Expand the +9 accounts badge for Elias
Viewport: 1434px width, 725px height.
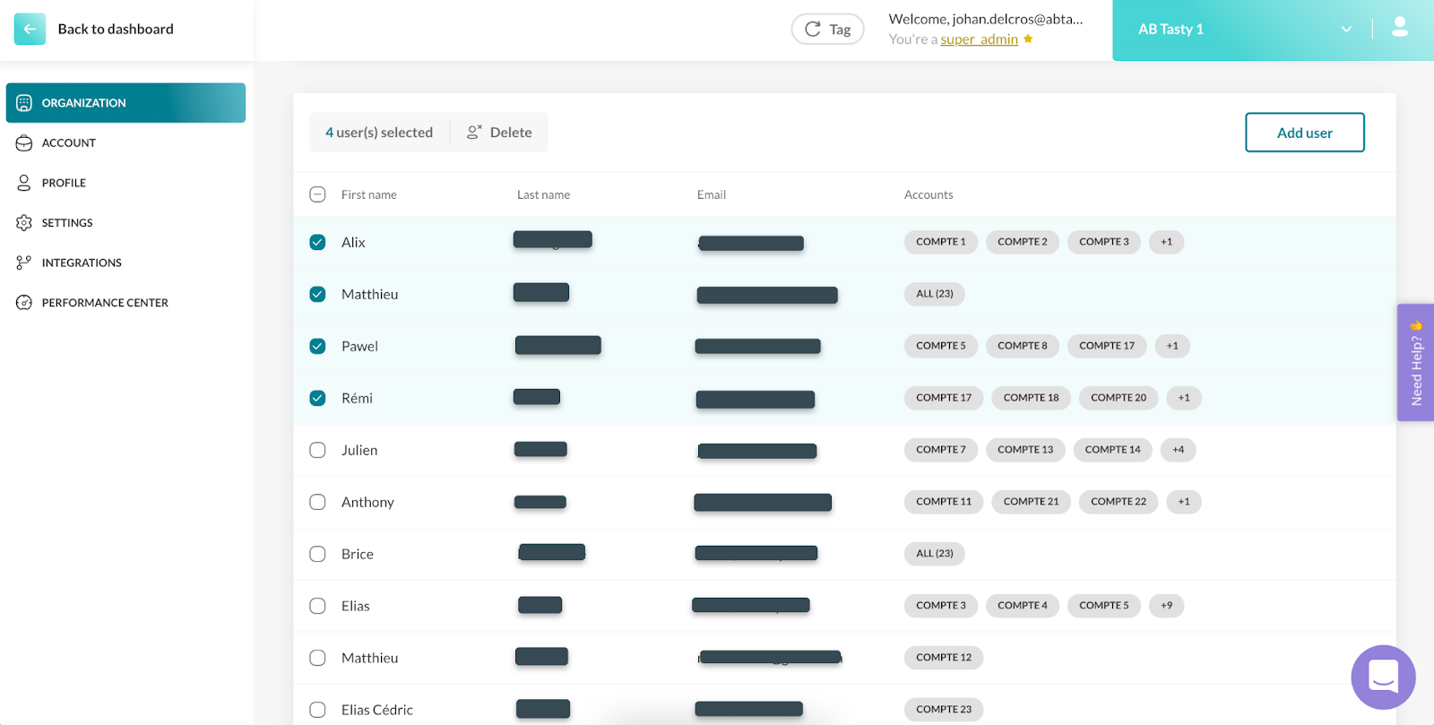point(1166,606)
